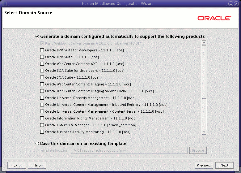Image resolution: width=241 pixels, height=173 pixels.
Task: Check Universal Content Management - Inbound Refinery
Action: 42,105
